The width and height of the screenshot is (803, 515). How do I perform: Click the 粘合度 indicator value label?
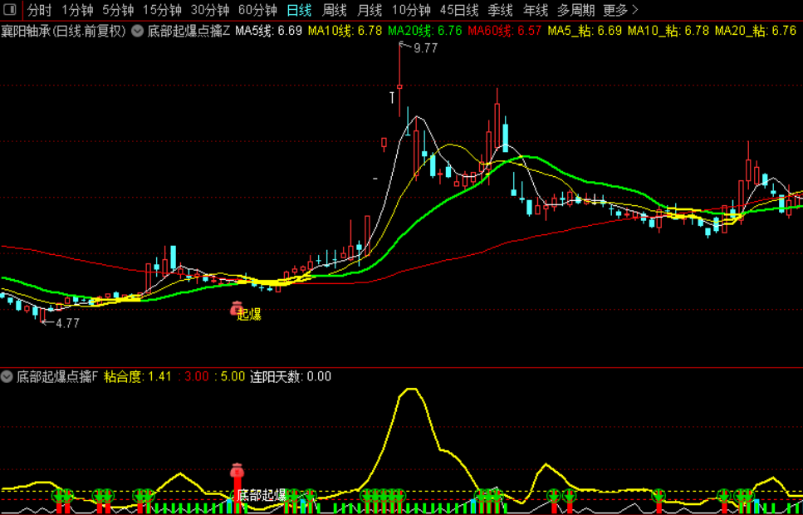click(123, 377)
